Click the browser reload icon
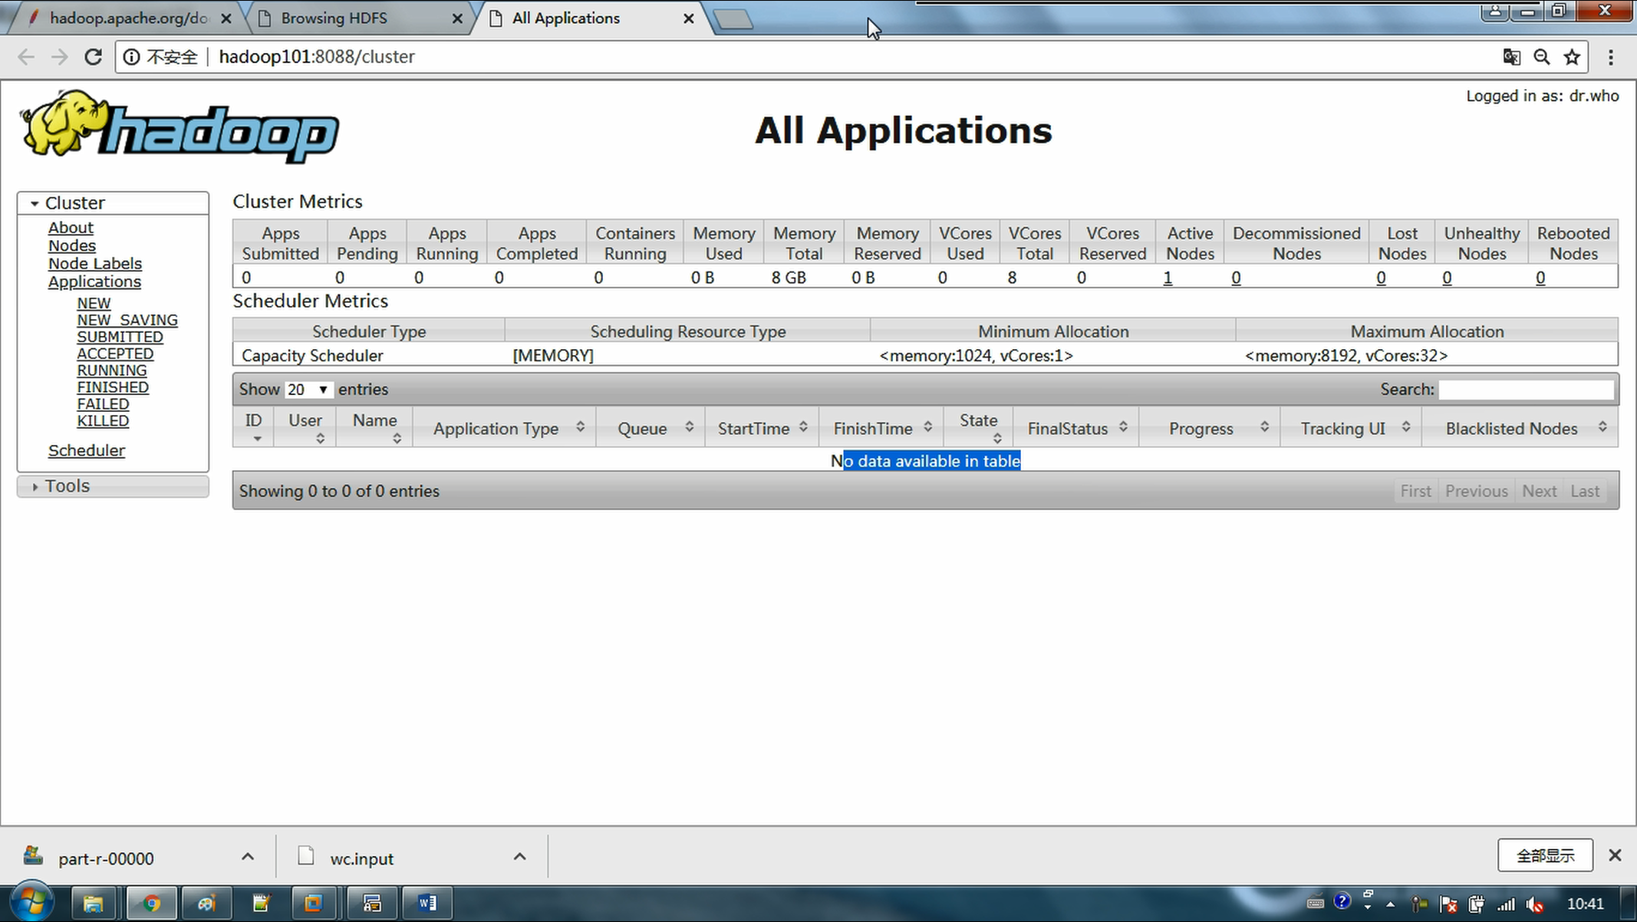1637x922 pixels. pyautogui.click(x=93, y=57)
